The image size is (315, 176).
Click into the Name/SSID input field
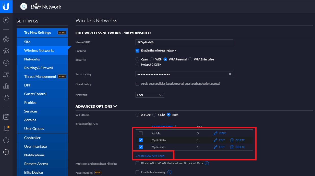(184, 42)
